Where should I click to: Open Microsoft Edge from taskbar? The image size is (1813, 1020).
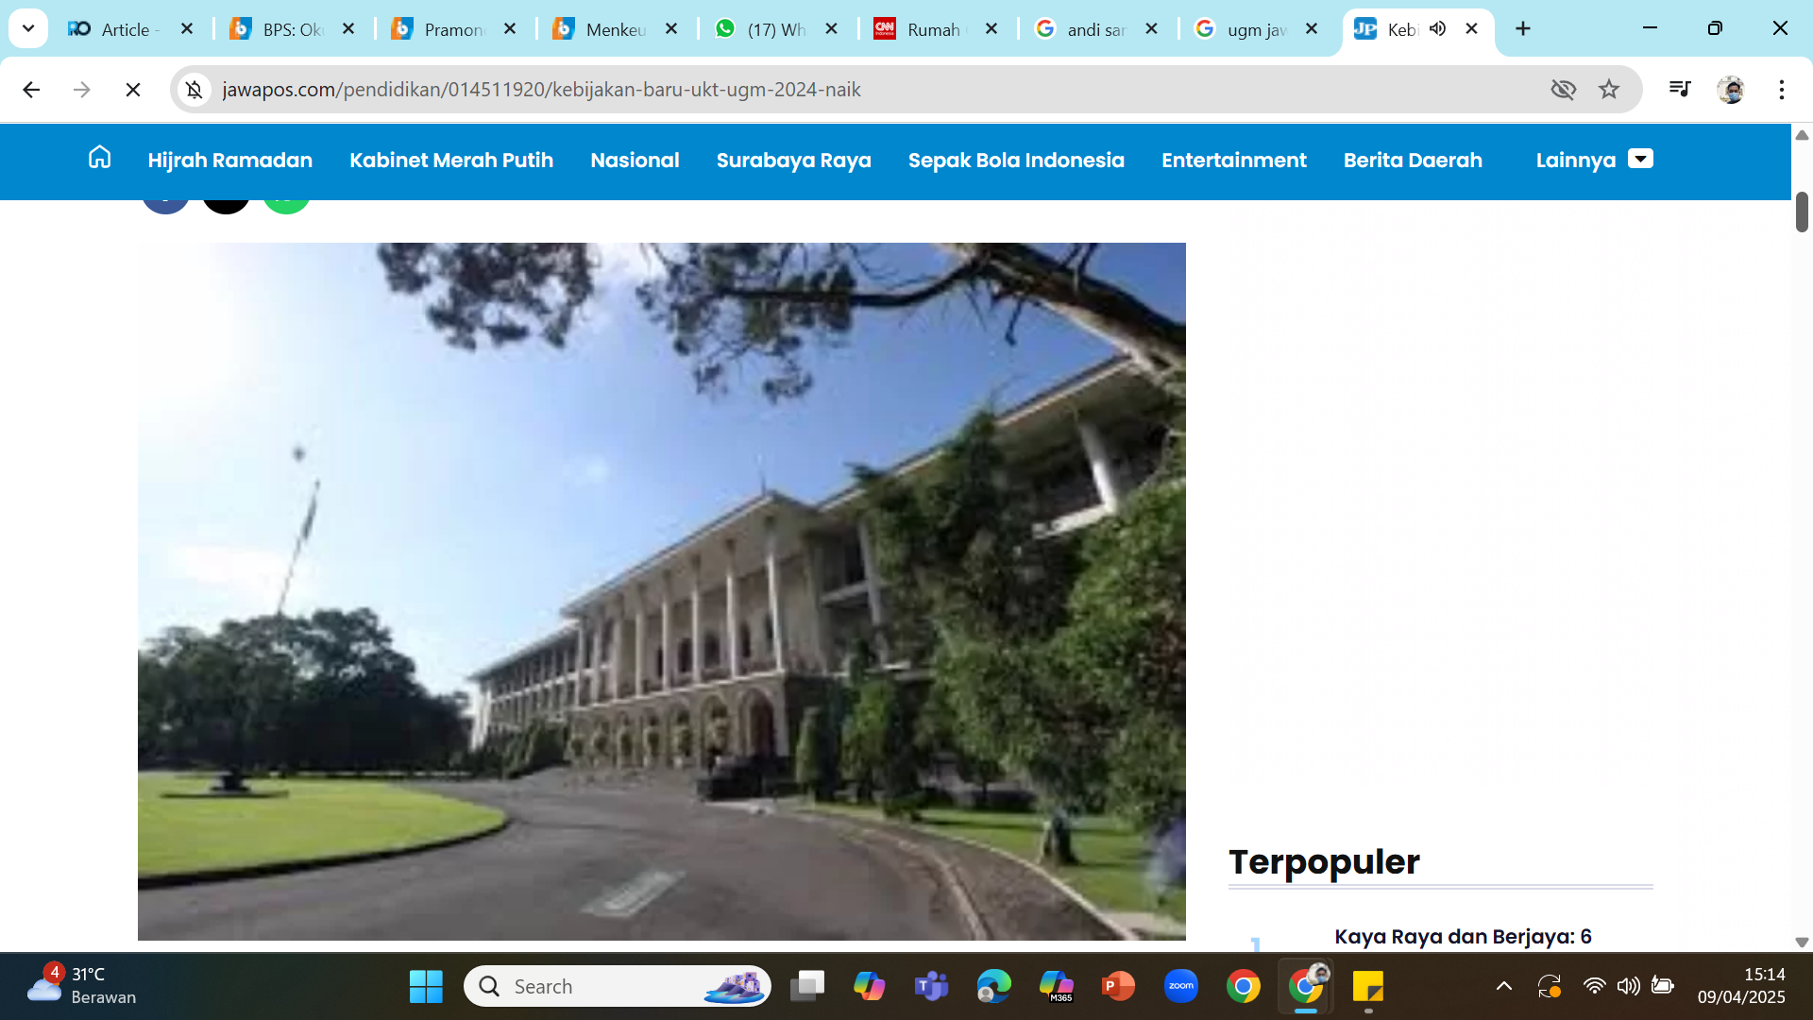pyautogui.click(x=993, y=986)
